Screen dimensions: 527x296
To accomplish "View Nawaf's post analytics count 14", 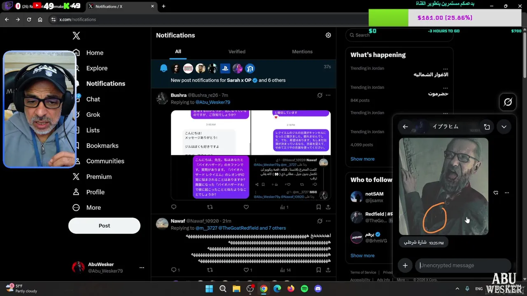I will [x=285, y=270].
